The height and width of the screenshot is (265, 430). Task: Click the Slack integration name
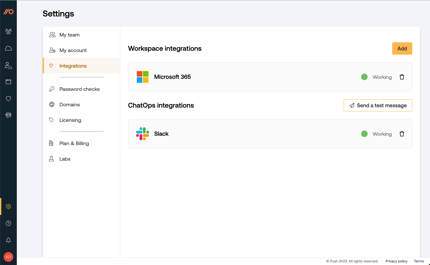[x=161, y=134]
